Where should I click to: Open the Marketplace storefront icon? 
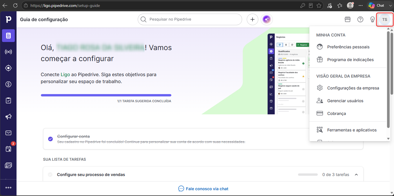[x=348, y=19]
